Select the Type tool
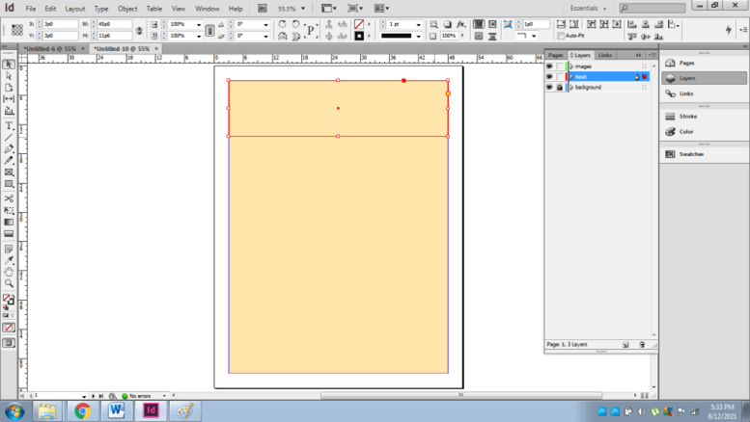Viewport: 750px width, 422px height. [x=10, y=125]
